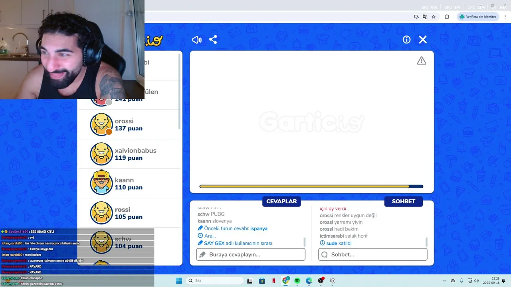The height and width of the screenshot is (287, 511).
Task: Click the player list scrollbar
Action: 180,92
